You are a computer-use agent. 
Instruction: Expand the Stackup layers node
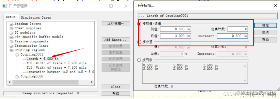click(11, 24)
